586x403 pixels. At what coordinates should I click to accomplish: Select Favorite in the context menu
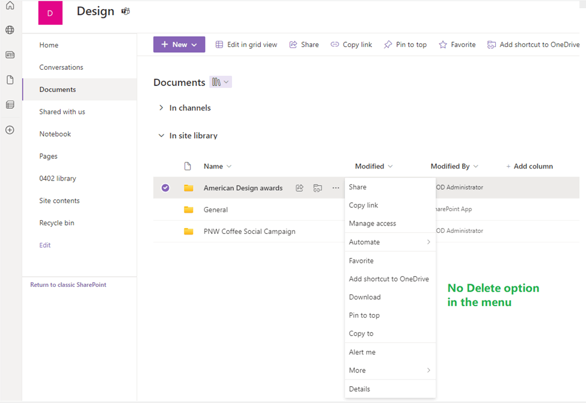(390, 261)
